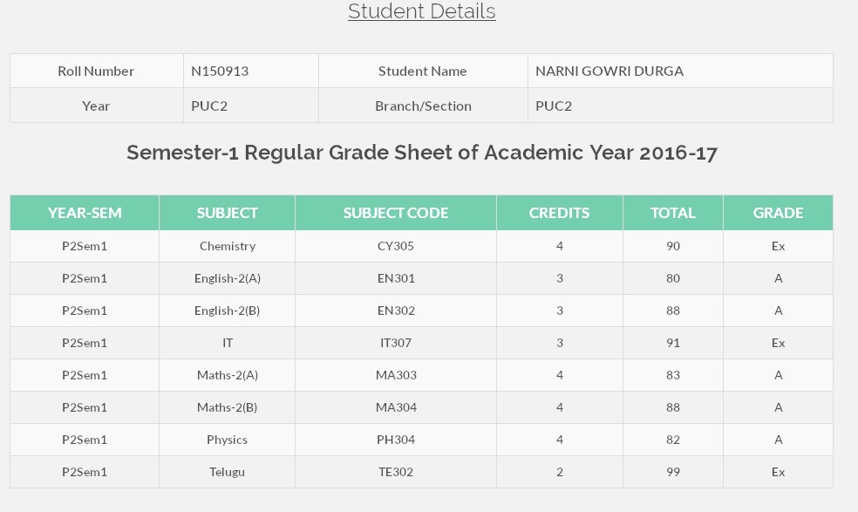The width and height of the screenshot is (858, 512).
Task: Click the Student Details heading
Action: 421,11
